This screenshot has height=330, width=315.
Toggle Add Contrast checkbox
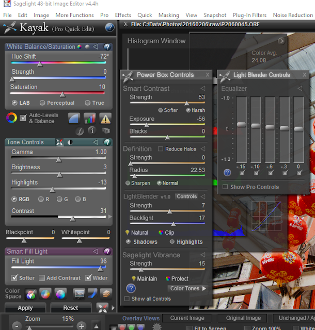[x=42, y=278]
